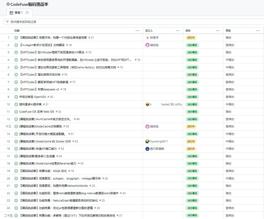Click open-issue icon for issue #55
This screenshot has width=264, height=219.
(16, 163)
